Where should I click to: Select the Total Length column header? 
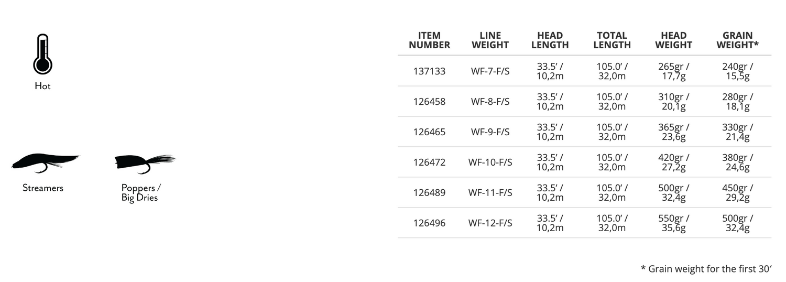[x=612, y=40]
